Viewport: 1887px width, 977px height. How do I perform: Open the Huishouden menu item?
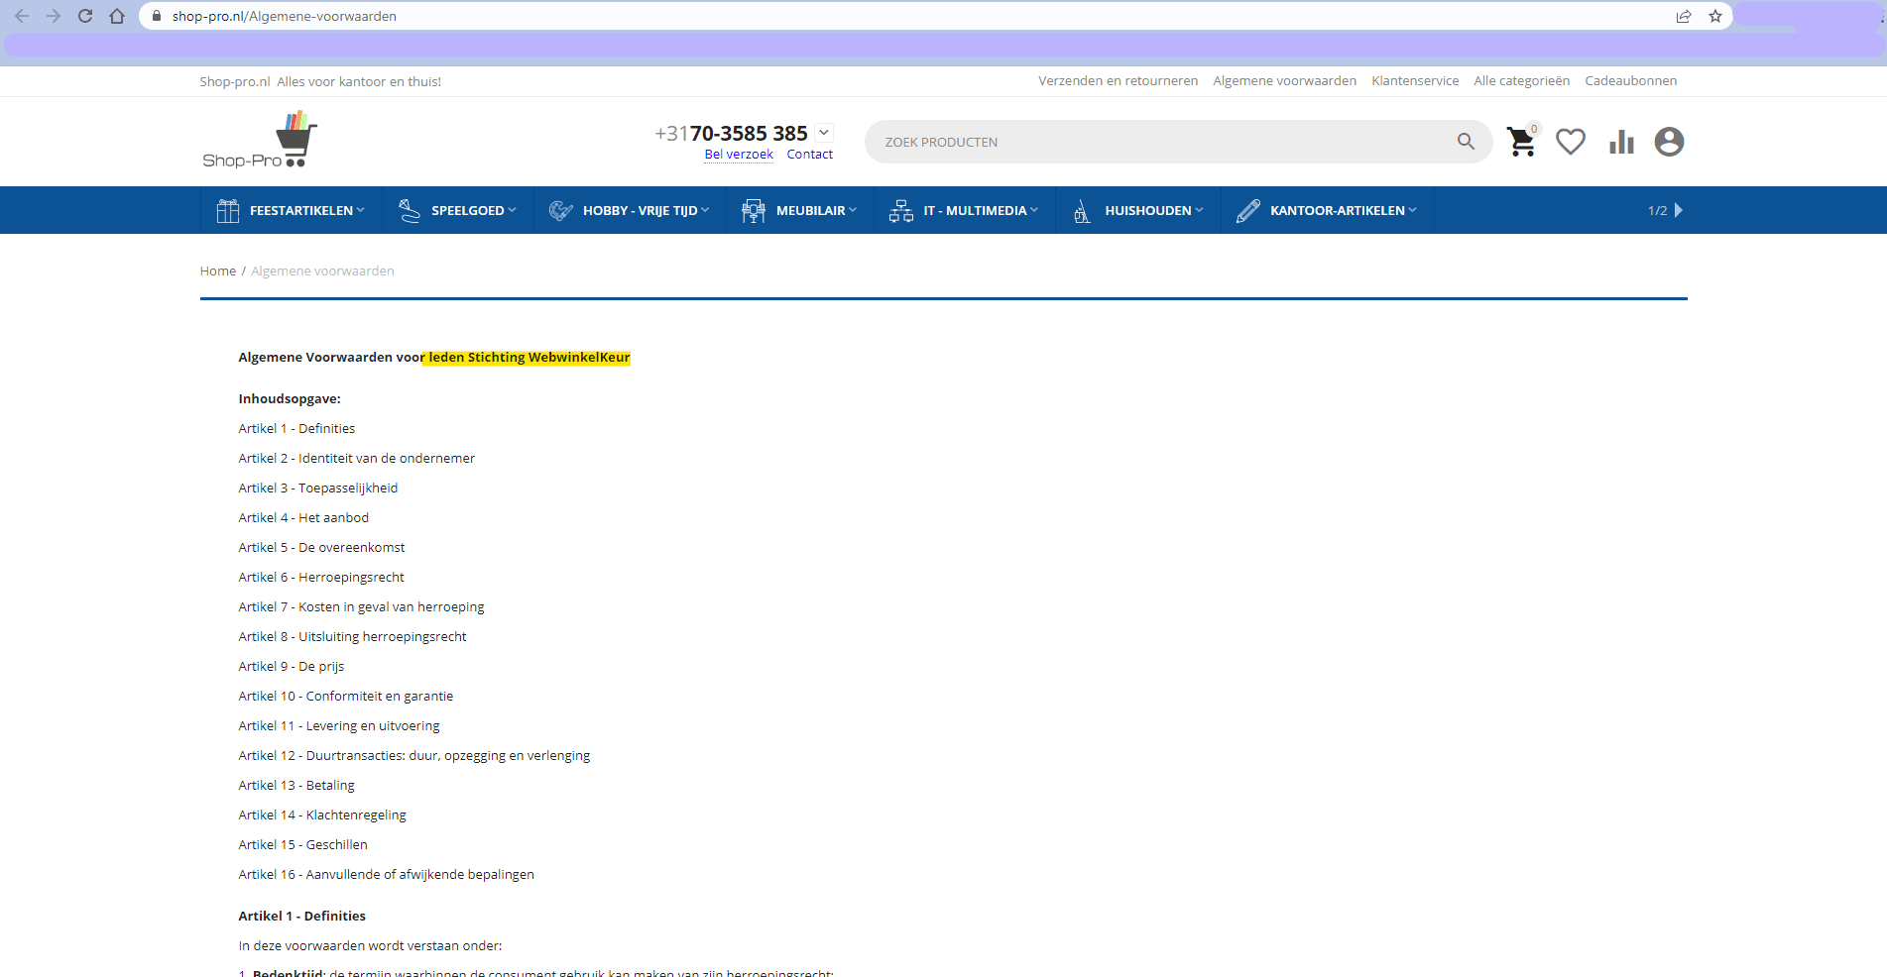(1138, 210)
